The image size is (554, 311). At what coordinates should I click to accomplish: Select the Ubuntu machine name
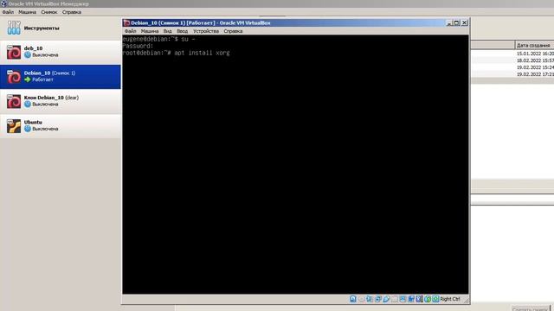33,122
